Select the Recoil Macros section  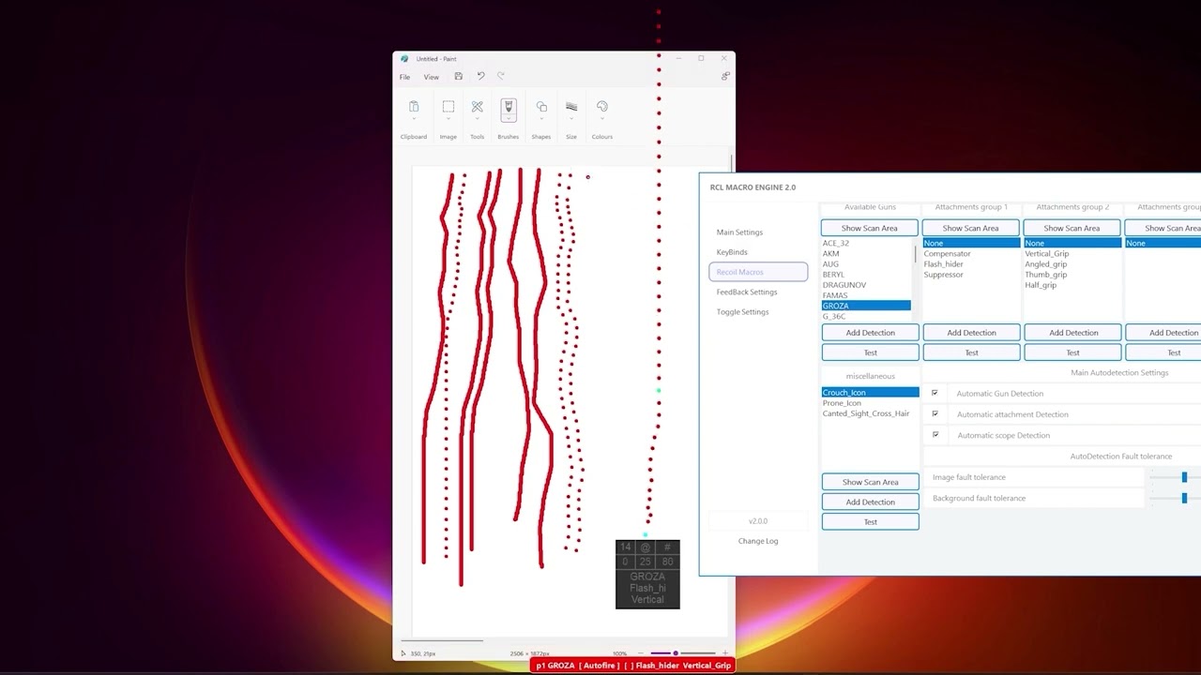(x=758, y=272)
